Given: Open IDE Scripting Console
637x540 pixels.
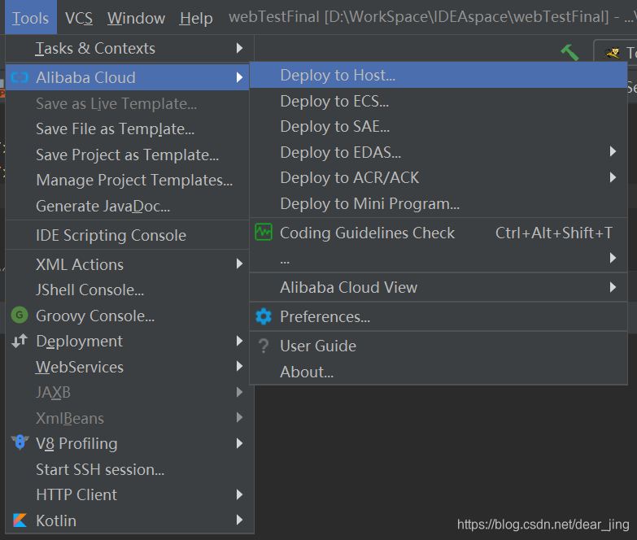Looking at the screenshot, I should point(128,235).
